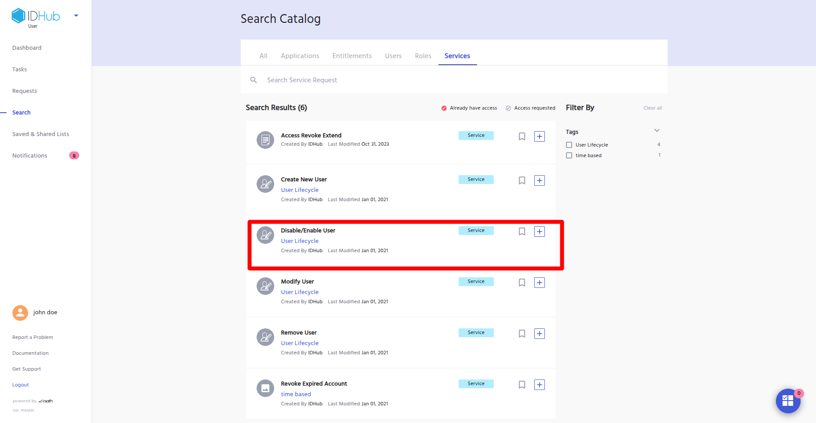This screenshot has width=816, height=423.
Task: Bookmark the Disable/Enable User service
Action: click(x=522, y=232)
